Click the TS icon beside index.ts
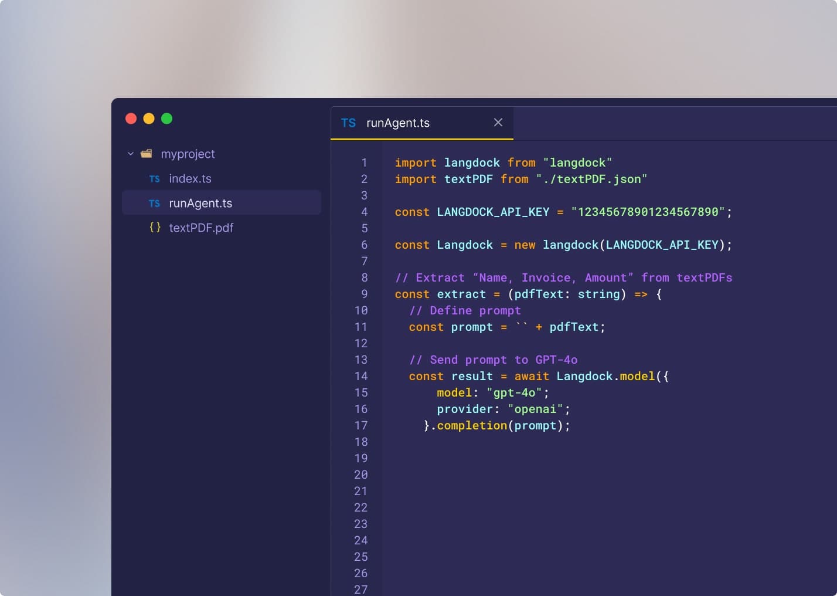 click(154, 179)
